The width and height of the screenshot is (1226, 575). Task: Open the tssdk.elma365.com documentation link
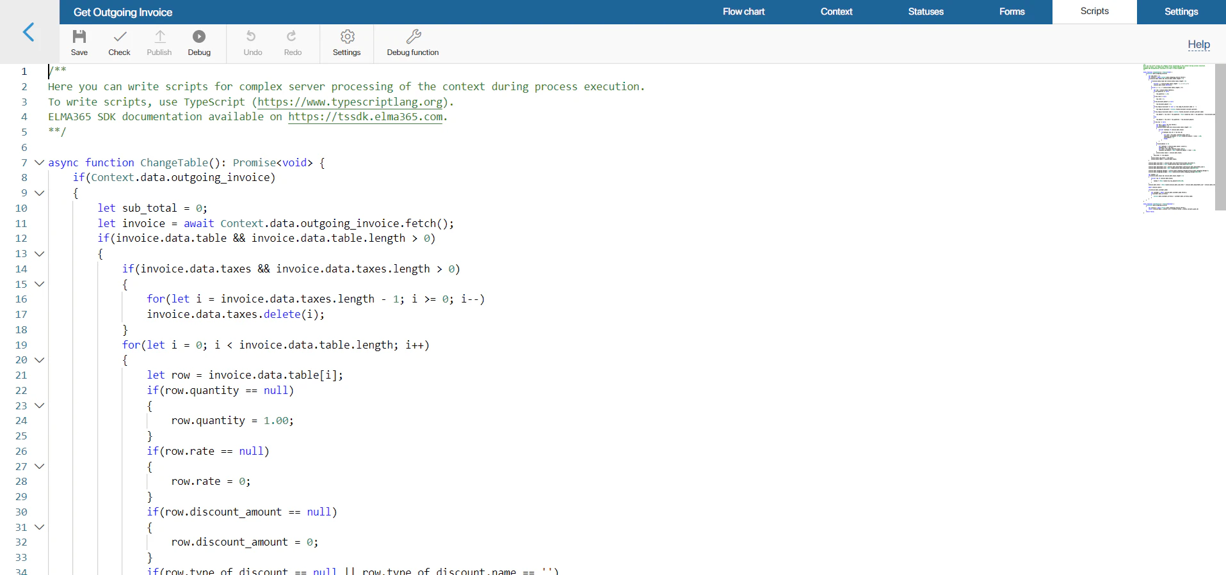click(x=365, y=117)
